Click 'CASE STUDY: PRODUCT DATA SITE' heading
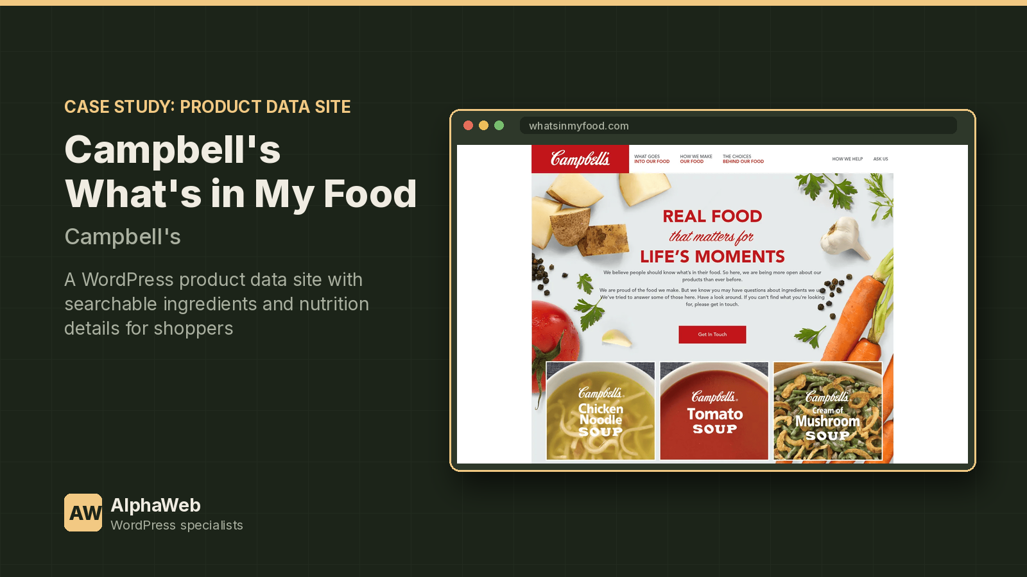The width and height of the screenshot is (1027, 577). pyautogui.click(x=207, y=106)
